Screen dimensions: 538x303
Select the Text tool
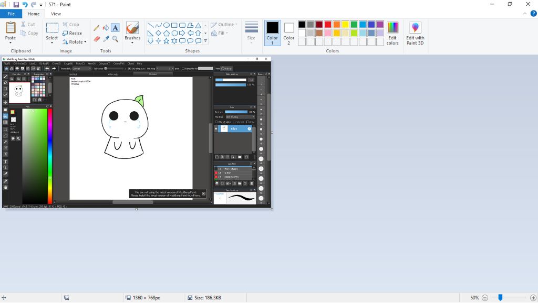click(x=115, y=28)
